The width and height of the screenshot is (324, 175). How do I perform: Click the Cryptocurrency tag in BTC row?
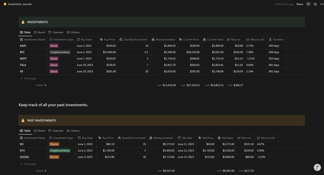tap(60, 52)
